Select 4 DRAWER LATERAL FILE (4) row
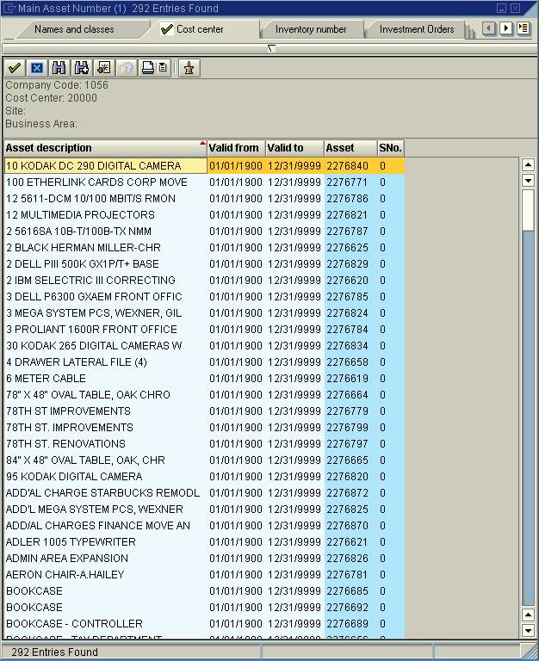Screen dimensions: 539x661 (205, 362)
